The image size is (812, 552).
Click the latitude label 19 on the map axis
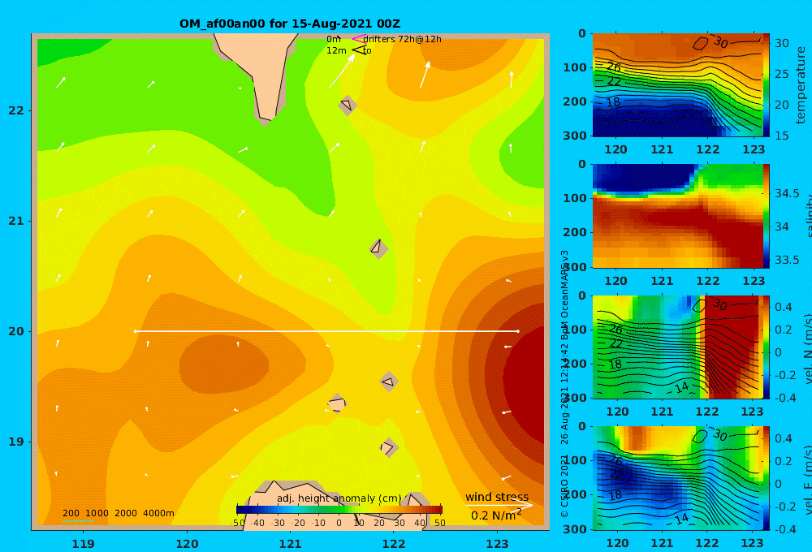pyautogui.click(x=15, y=442)
